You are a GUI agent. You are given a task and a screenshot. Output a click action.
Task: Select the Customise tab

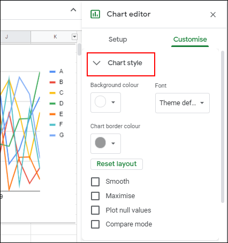tap(190, 40)
